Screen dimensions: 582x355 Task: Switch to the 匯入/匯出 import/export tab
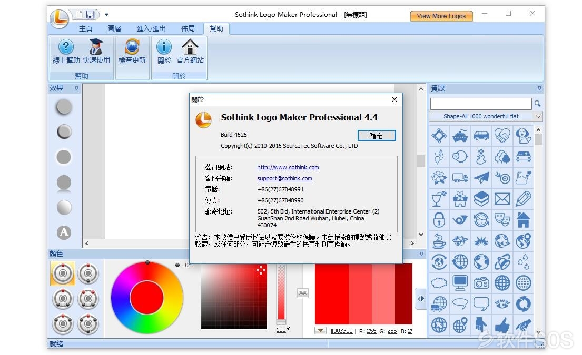[x=151, y=28]
